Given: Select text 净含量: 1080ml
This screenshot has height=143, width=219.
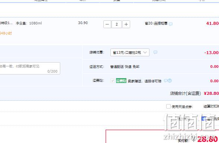Looking at the screenshot, I should pos(29,23).
